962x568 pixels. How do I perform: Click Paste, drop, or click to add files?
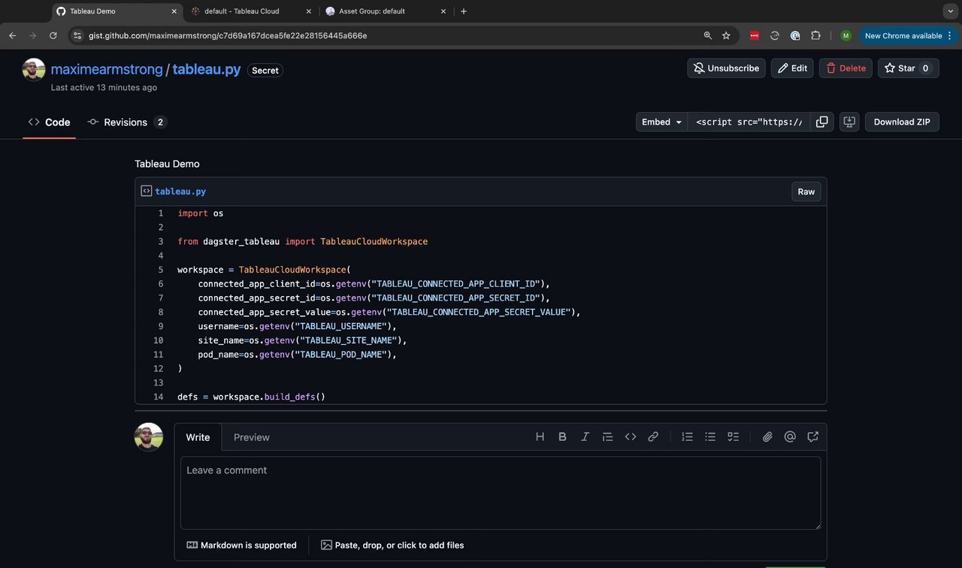392,545
